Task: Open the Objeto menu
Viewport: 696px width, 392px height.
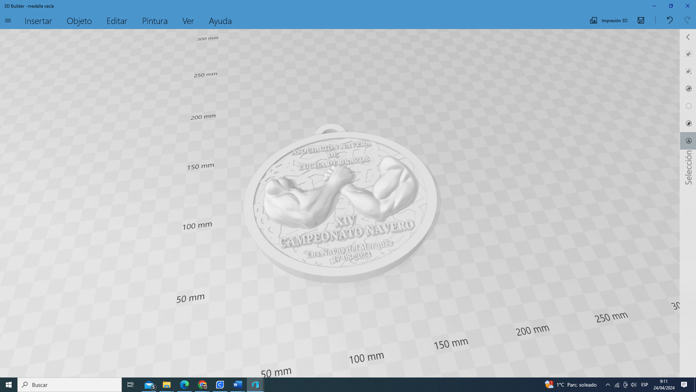Action: [x=79, y=21]
